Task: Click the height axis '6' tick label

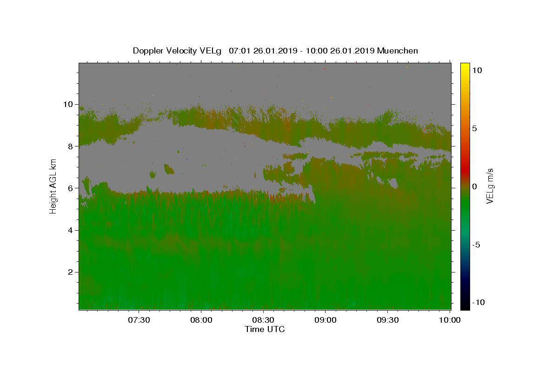Action: click(71, 188)
